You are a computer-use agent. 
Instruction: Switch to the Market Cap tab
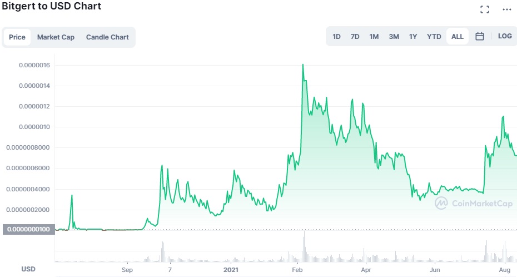(56, 37)
